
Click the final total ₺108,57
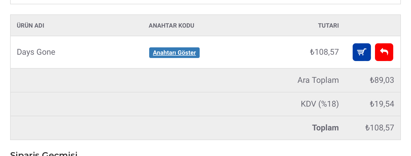(x=379, y=128)
